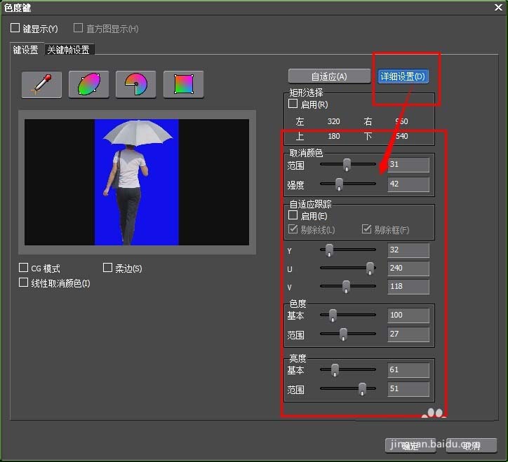
Task: Click the 色度 范围 slider handle
Action: 343,334
